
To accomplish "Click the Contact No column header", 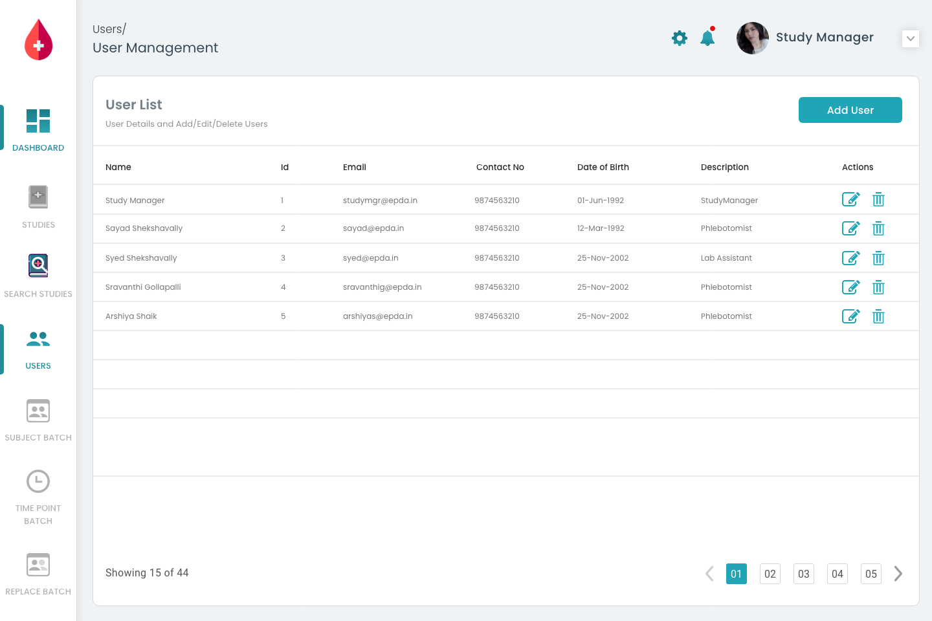I will point(500,167).
